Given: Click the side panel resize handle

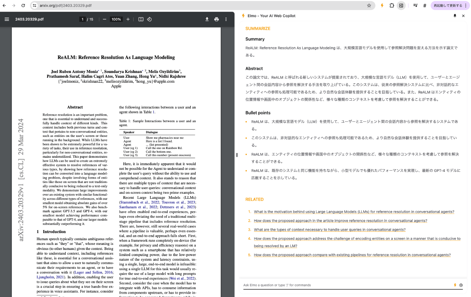Looking at the screenshot, I should coord(237,155).
